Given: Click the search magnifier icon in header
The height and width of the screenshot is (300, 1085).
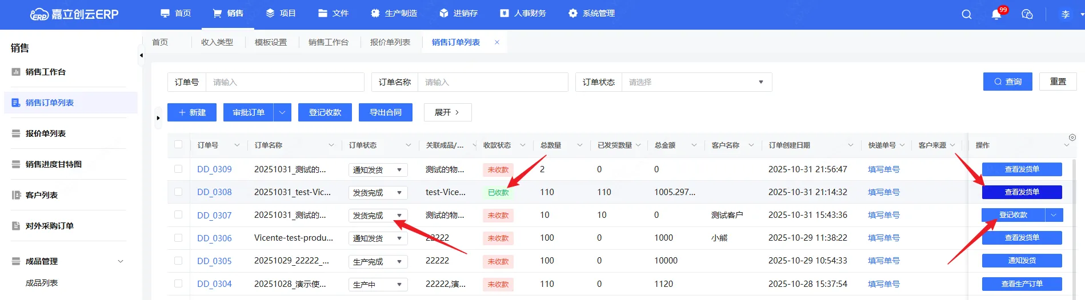Looking at the screenshot, I should click(966, 14).
